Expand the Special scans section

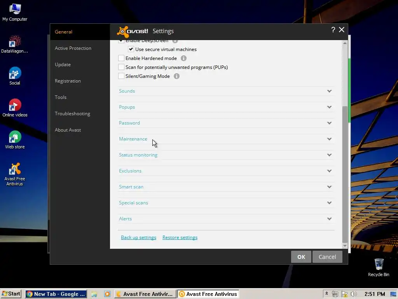coord(226,203)
